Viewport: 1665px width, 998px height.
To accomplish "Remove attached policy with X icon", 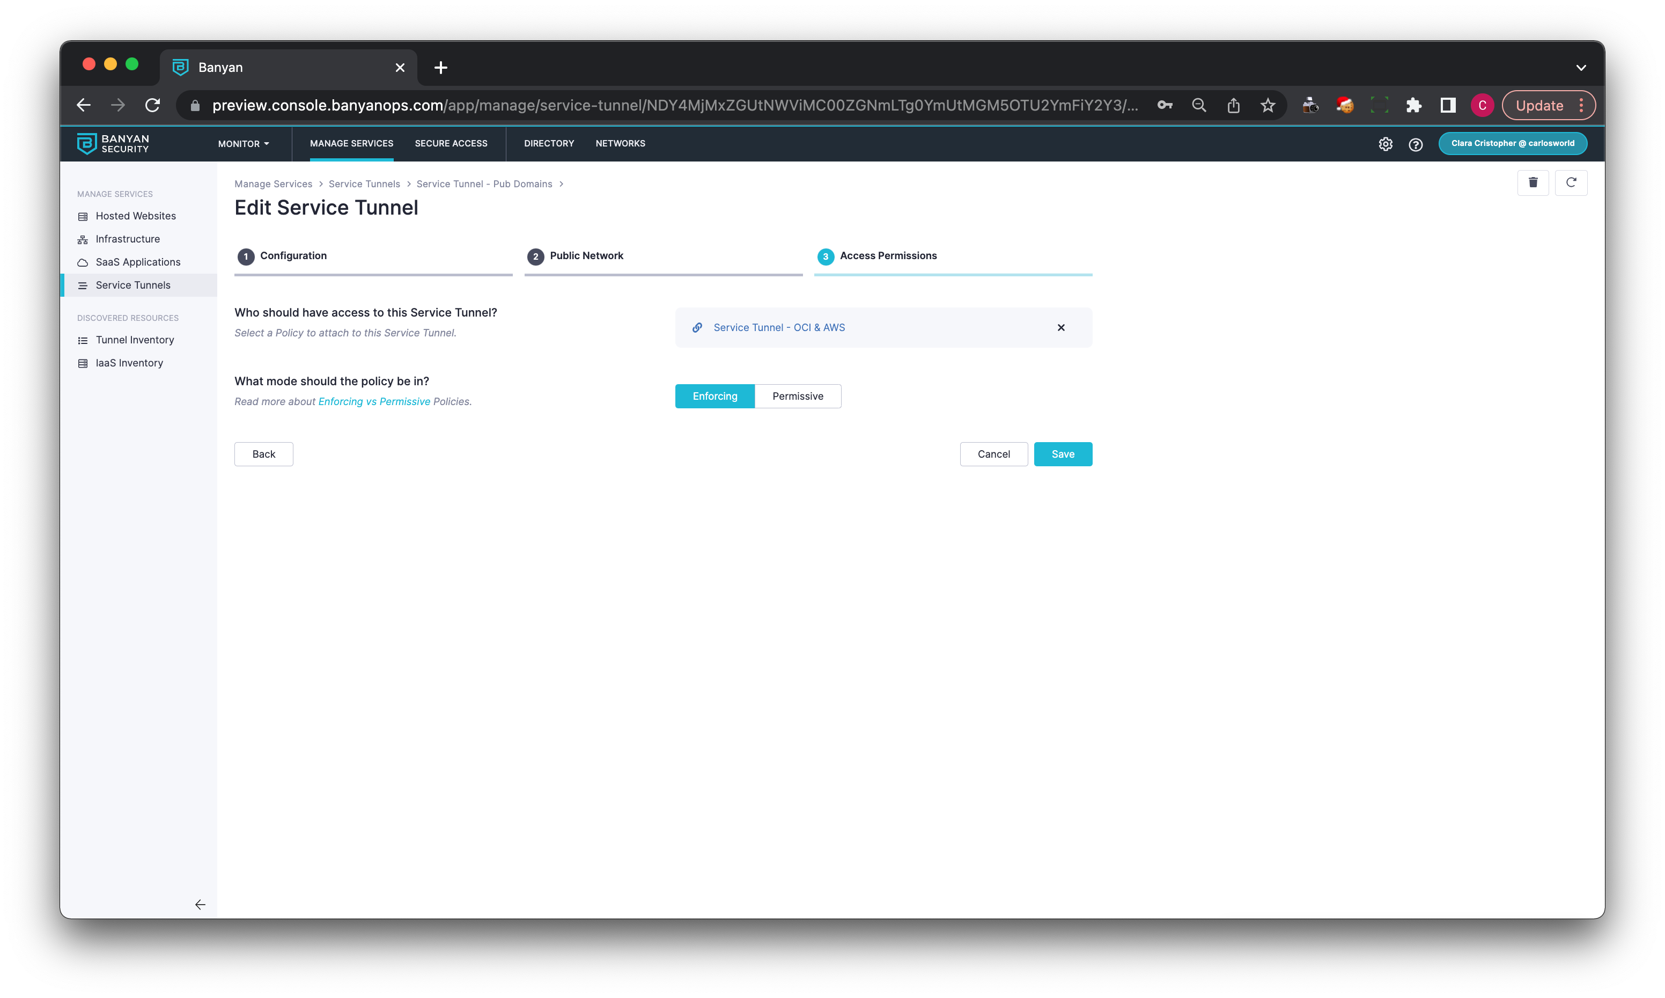I will 1060,327.
